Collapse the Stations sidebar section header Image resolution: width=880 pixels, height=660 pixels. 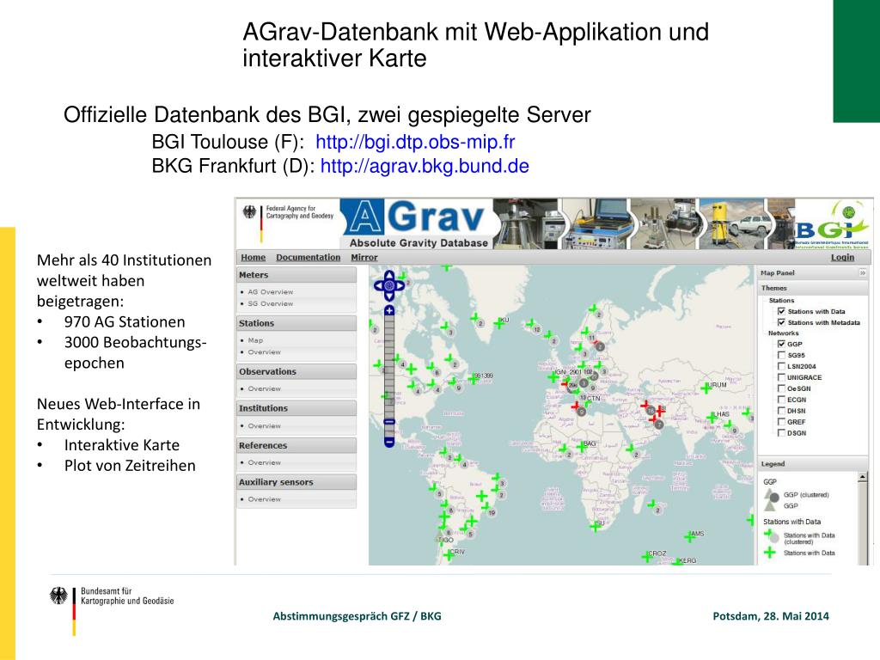(296, 323)
